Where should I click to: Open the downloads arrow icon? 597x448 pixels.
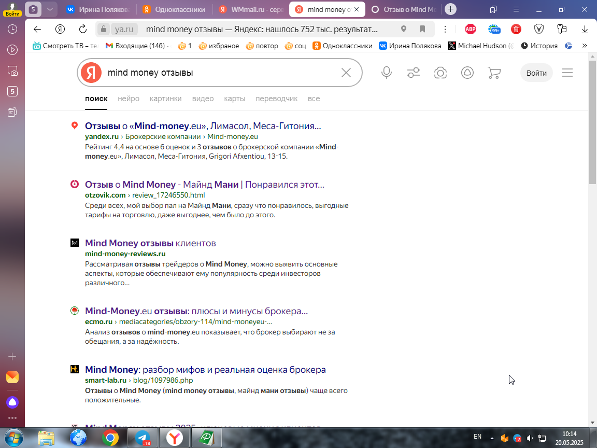pos(585,29)
